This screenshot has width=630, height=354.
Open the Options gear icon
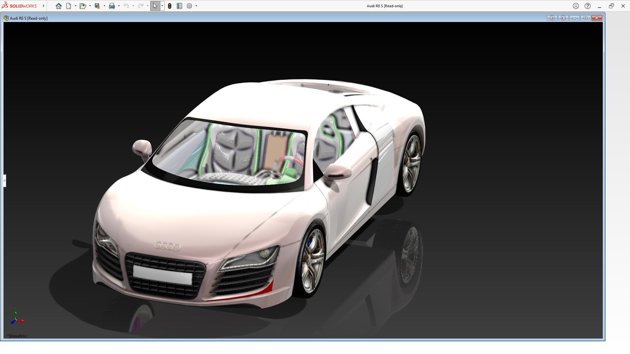click(x=189, y=6)
